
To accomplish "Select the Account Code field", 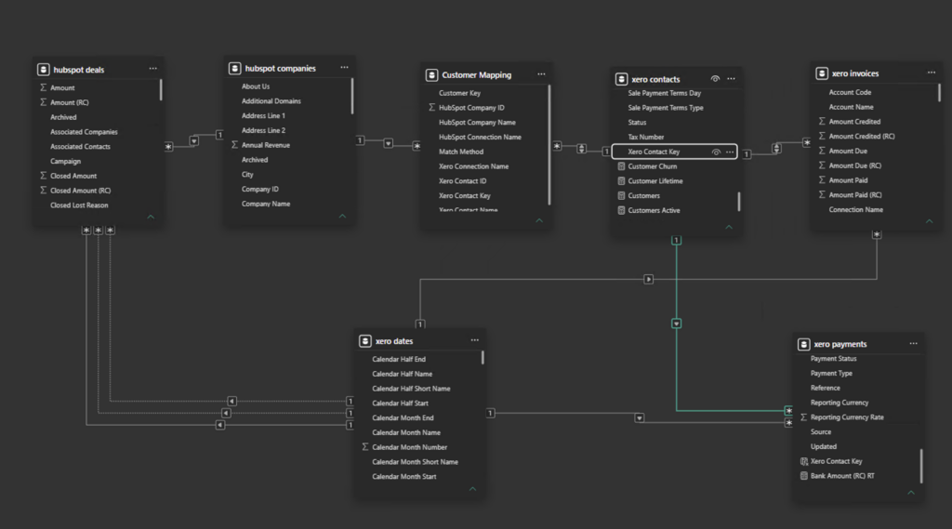I will coord(850,92).
